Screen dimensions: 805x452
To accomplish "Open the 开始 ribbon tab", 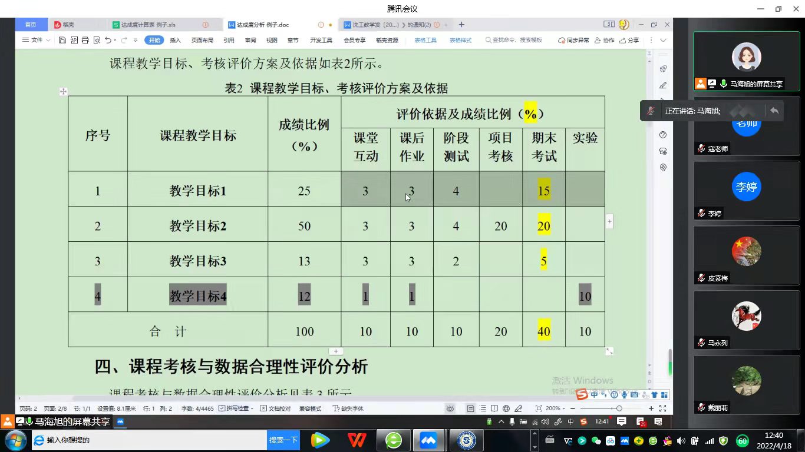I will tap(154, 40).
